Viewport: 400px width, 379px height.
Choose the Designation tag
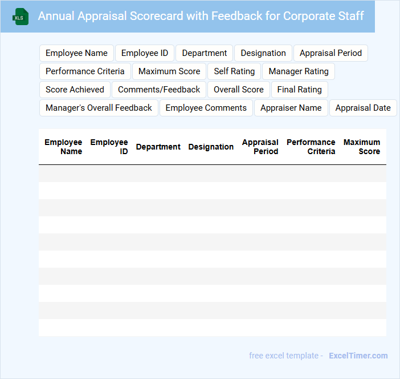tap(263, 53)
